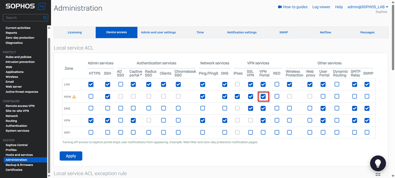This screenshot has height=178, width=395.
Task: Disable SSH for LAN zone
Action: (x=107, y=84)
